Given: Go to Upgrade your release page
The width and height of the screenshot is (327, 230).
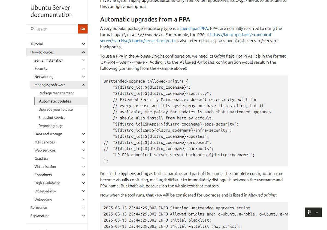Looking at the screenshot, I should 56,109.
